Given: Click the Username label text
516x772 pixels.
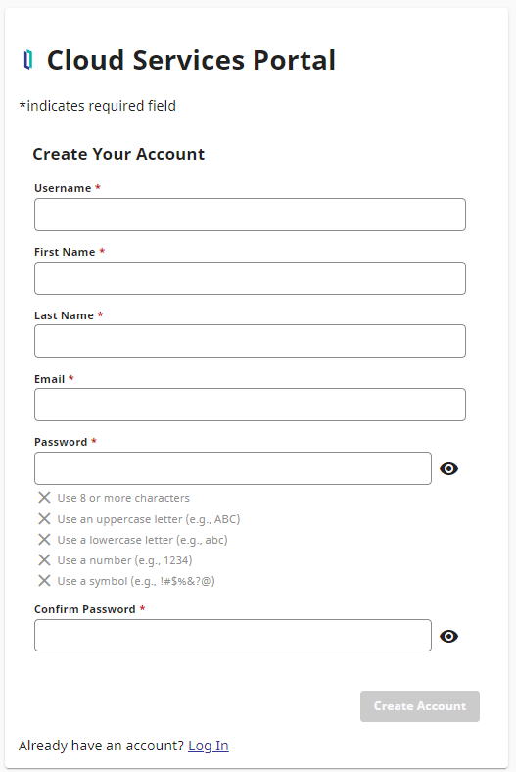Looking at the screenshot, I should [x=63, y=188].
